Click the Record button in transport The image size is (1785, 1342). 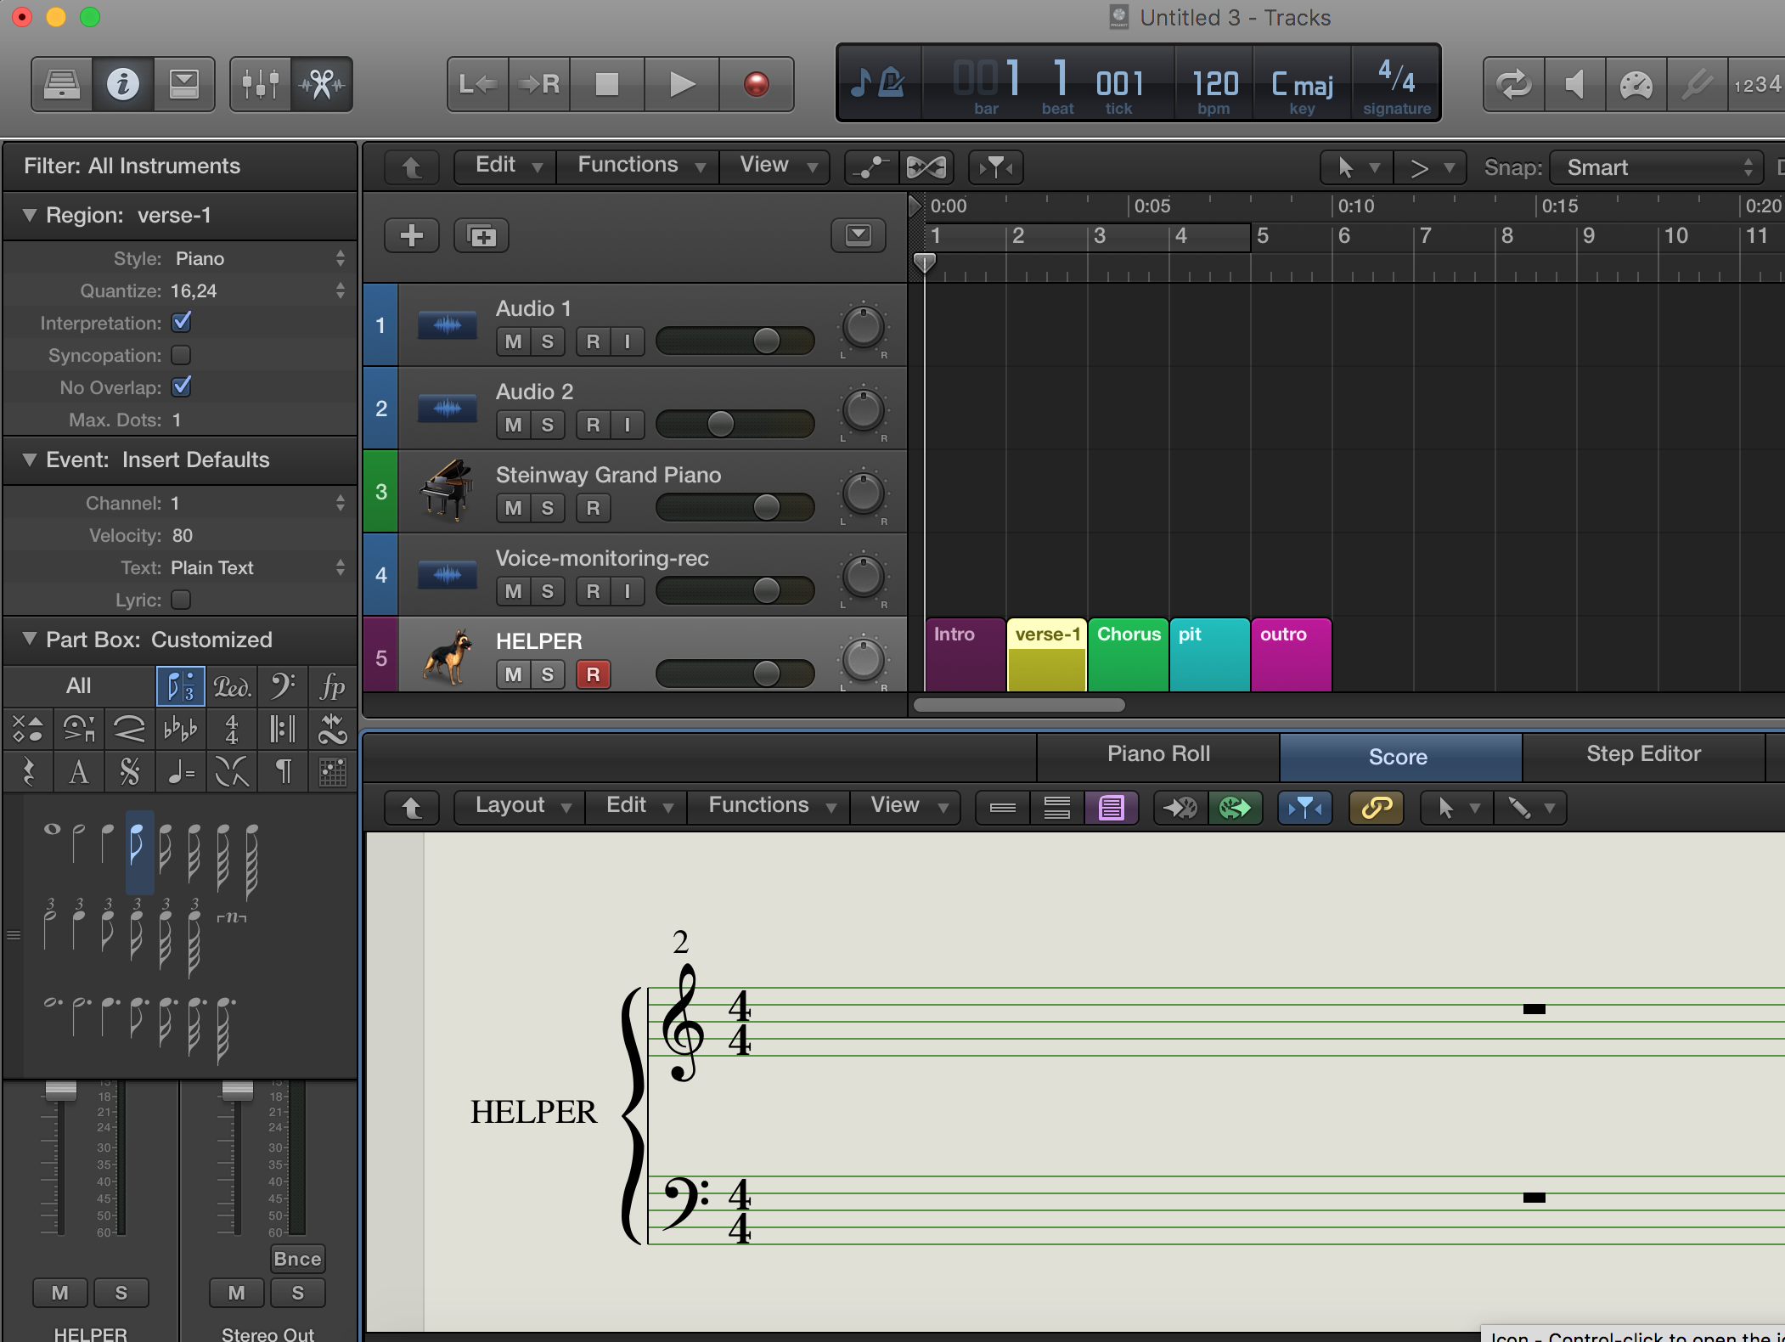click(x=756, y=84)
